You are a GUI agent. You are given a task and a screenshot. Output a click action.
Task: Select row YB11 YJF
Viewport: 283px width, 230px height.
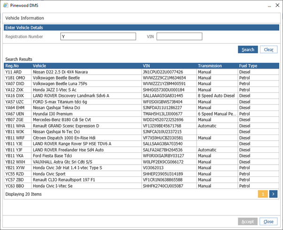point(141,150)
